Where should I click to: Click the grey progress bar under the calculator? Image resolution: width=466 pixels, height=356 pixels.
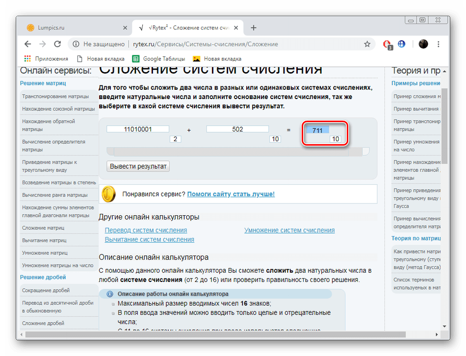coord(238,151)
